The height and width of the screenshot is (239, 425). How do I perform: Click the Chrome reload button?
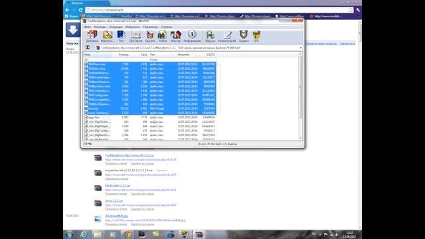click(80, 10)
